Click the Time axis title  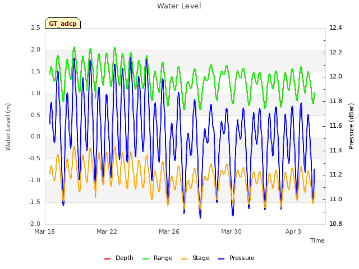coord(317,240)
